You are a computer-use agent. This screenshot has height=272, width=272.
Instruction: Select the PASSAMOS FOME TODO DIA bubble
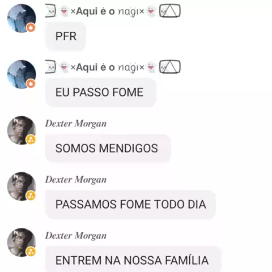coord(130,205)
